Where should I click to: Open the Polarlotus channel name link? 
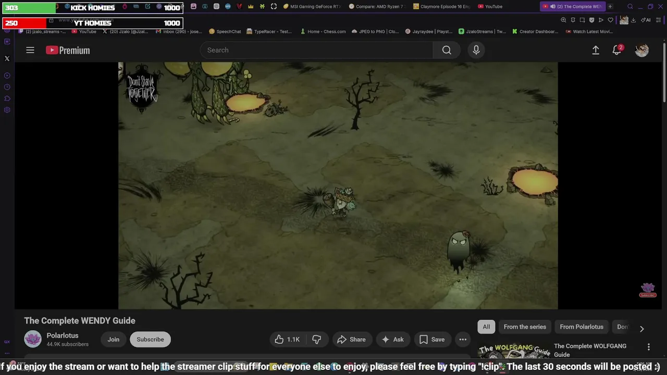[63, 335]
